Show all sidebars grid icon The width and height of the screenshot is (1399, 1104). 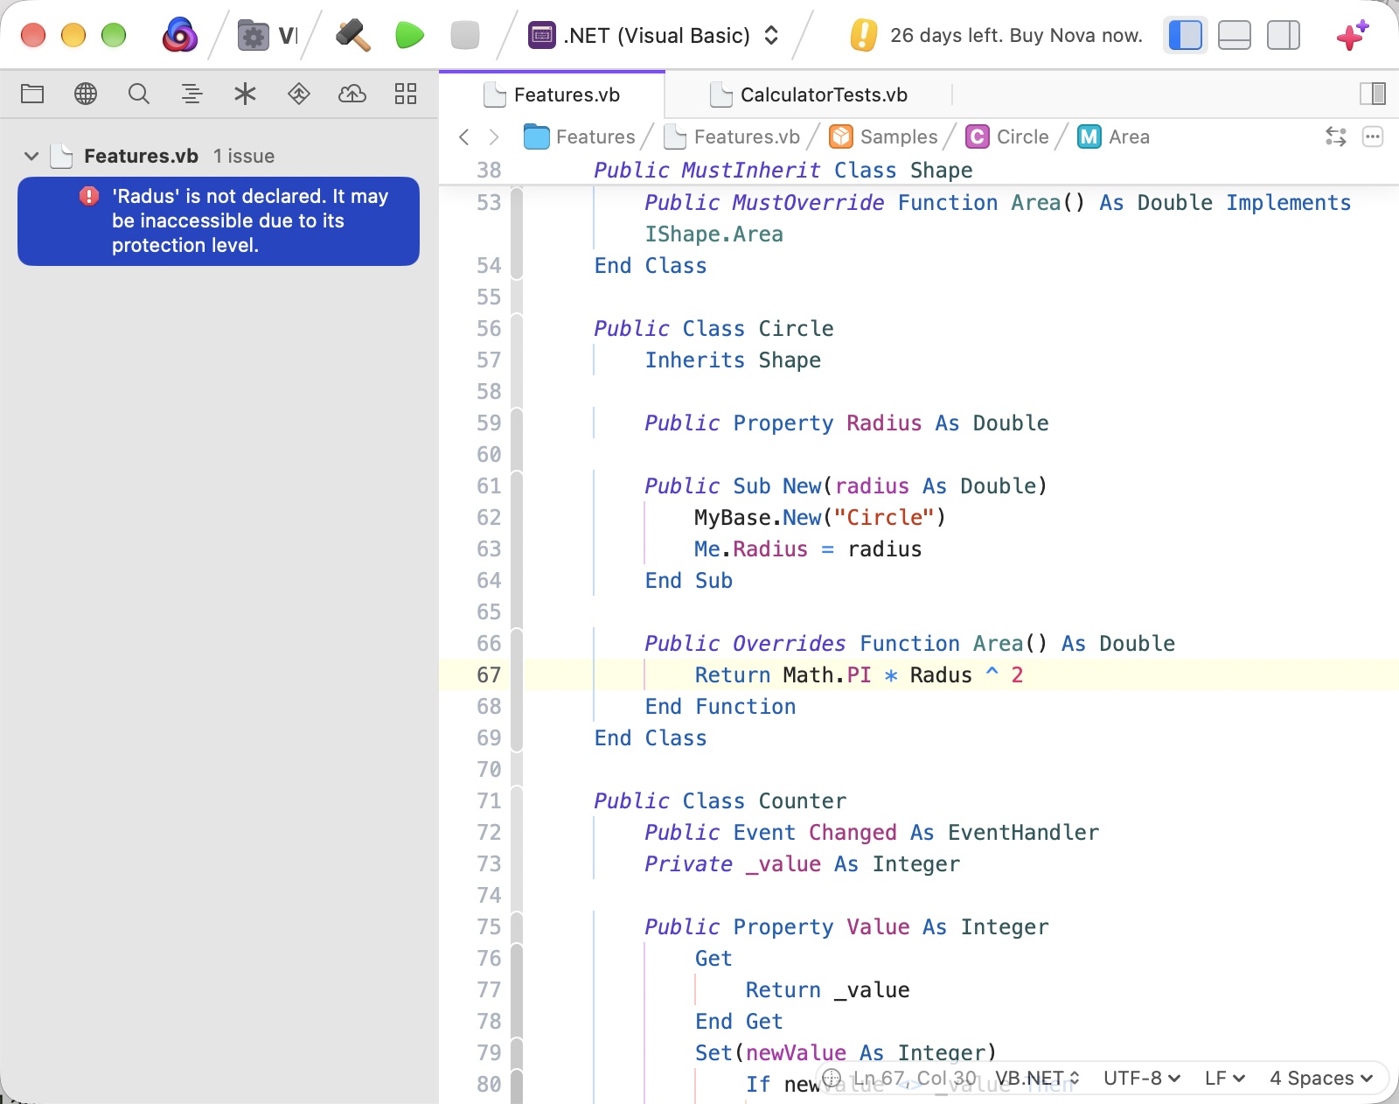click(x=406, y=94)
